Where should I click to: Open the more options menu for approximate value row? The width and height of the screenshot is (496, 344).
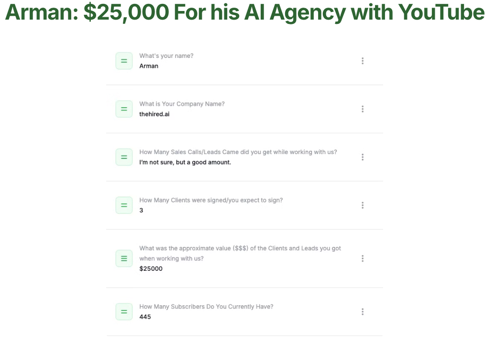[x=363, y=258]
